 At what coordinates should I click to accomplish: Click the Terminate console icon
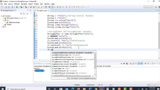[x=121, y=63]
